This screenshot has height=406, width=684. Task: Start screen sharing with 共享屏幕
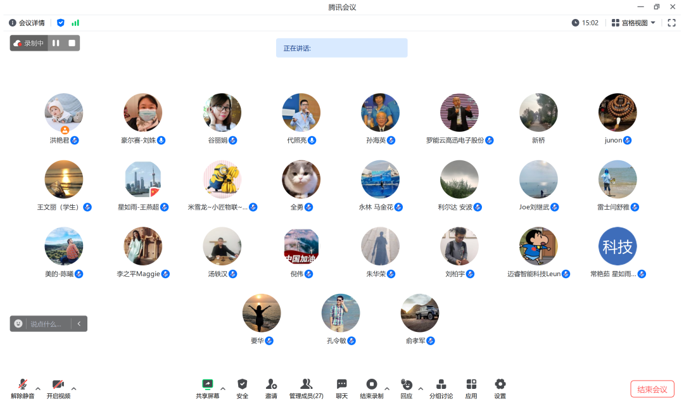click(x=207, y=388)
